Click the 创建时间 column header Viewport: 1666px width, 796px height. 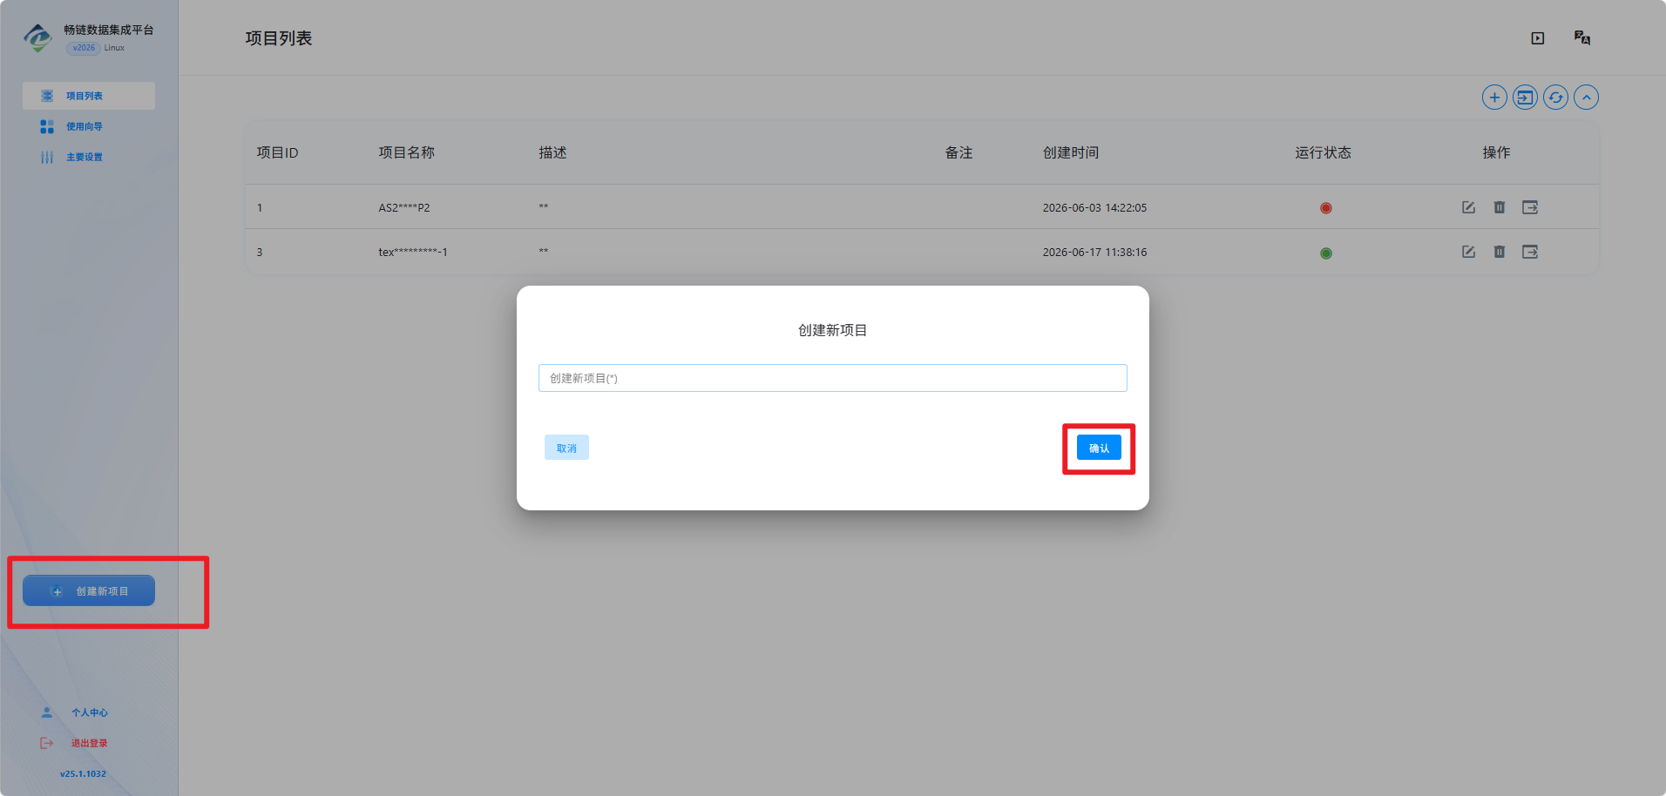1071,152
